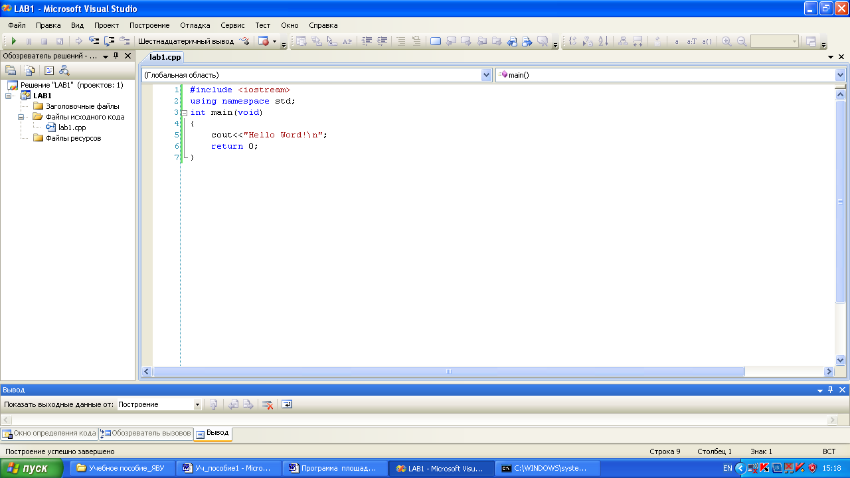Screen dimensions: 850x478
Task: Click the Строка 9 status bar entry
Action: [x=665, y=451]
